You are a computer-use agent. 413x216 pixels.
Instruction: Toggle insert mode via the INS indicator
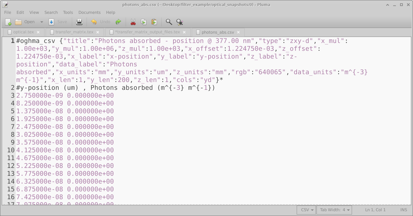pyautogui.click(x=403, y=210)
